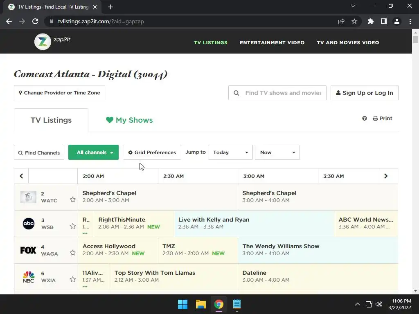Expand All channels dropdown
Image resolution: width=419 pixels, height=314 pixels.
click(94, 152)
